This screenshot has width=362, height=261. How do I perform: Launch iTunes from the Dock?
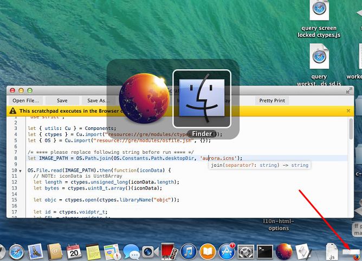click(189, 252)
